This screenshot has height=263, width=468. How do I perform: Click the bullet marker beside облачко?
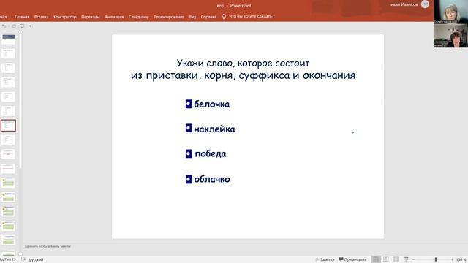pos(189,179)
